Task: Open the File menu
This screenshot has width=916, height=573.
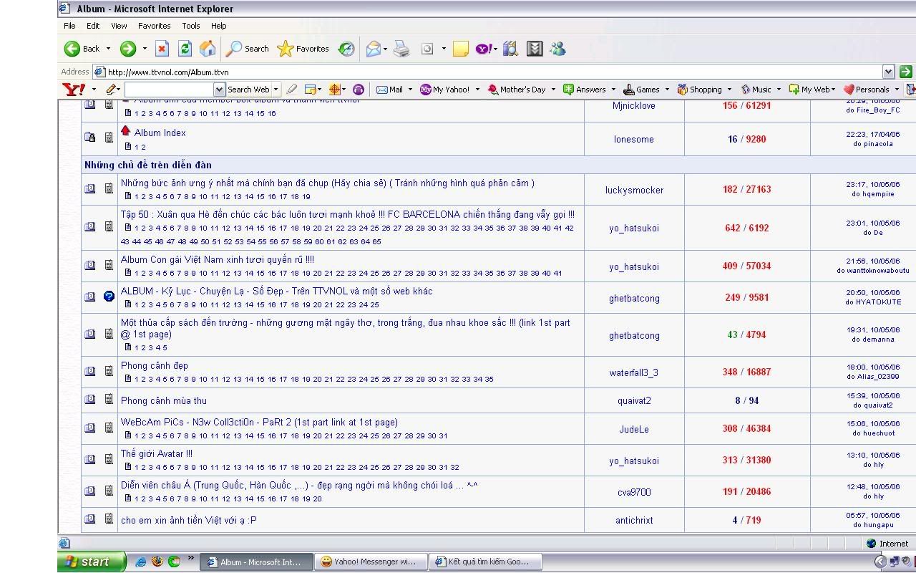Action: point(69,26)
